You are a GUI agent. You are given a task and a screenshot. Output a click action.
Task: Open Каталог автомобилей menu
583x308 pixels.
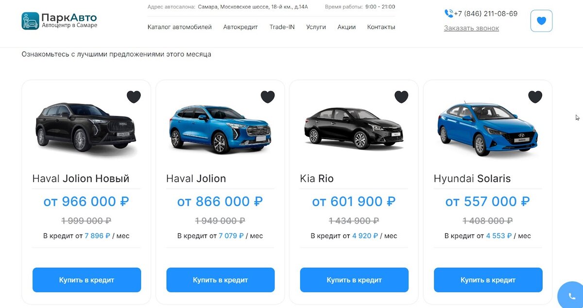[180, 27]
